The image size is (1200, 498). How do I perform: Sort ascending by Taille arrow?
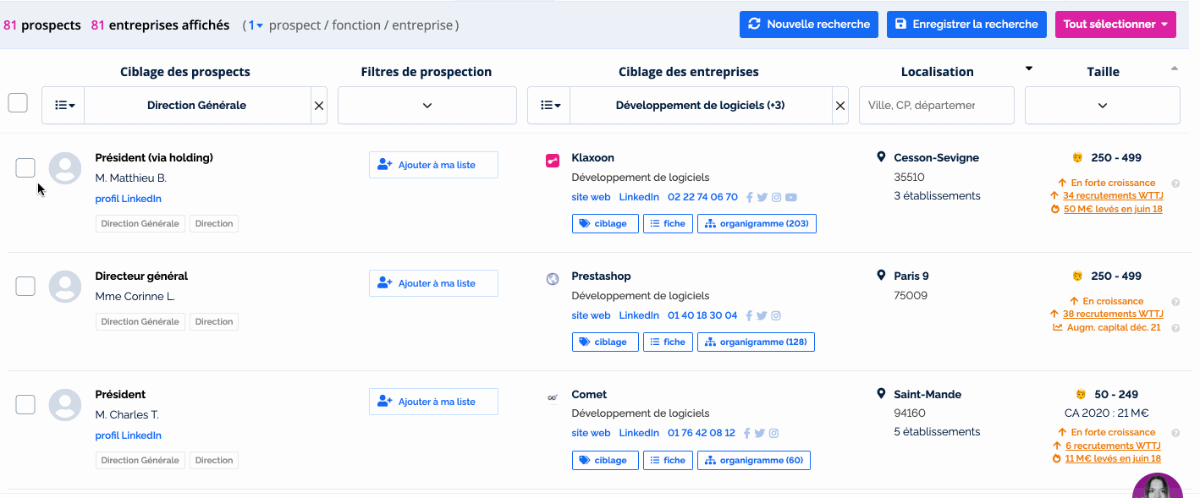[x=1174, y=68]
